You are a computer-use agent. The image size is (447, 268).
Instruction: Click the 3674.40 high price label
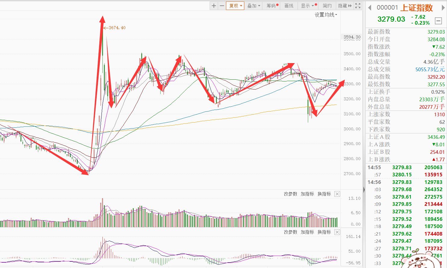[x=117, y=28]
